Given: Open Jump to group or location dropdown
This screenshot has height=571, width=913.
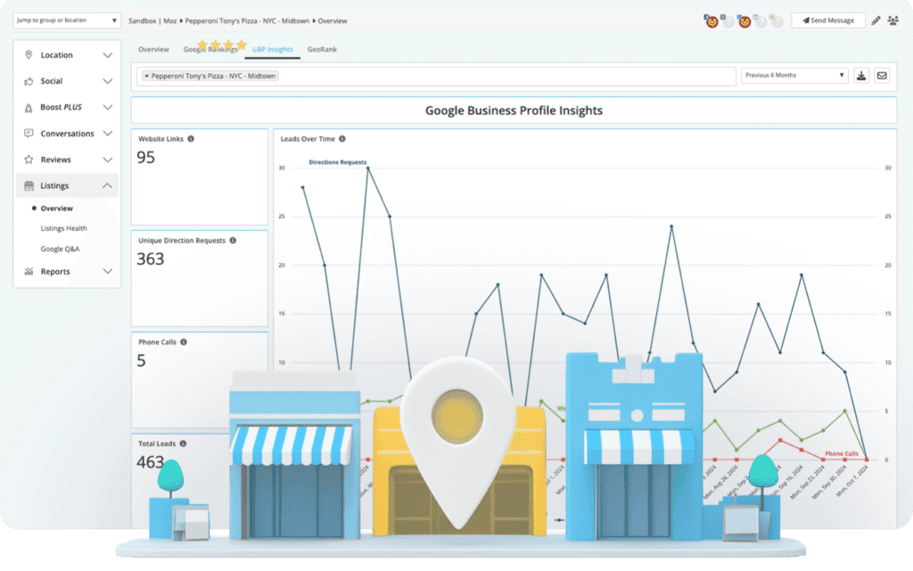Looking at the screenshot, I should [x=67, y=21].
